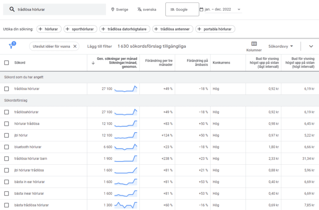This screenshot has width=319, height=210.
Task: Open the Kolumner columns icon
Action: 254,44
